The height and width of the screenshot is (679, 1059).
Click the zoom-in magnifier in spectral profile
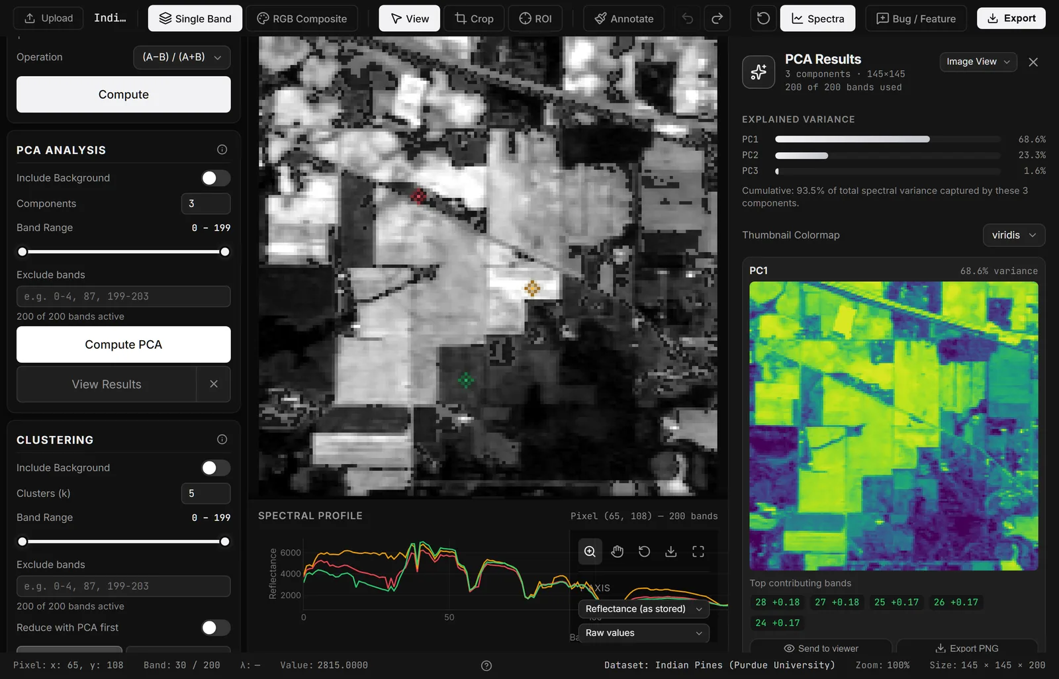coord(590,551)
